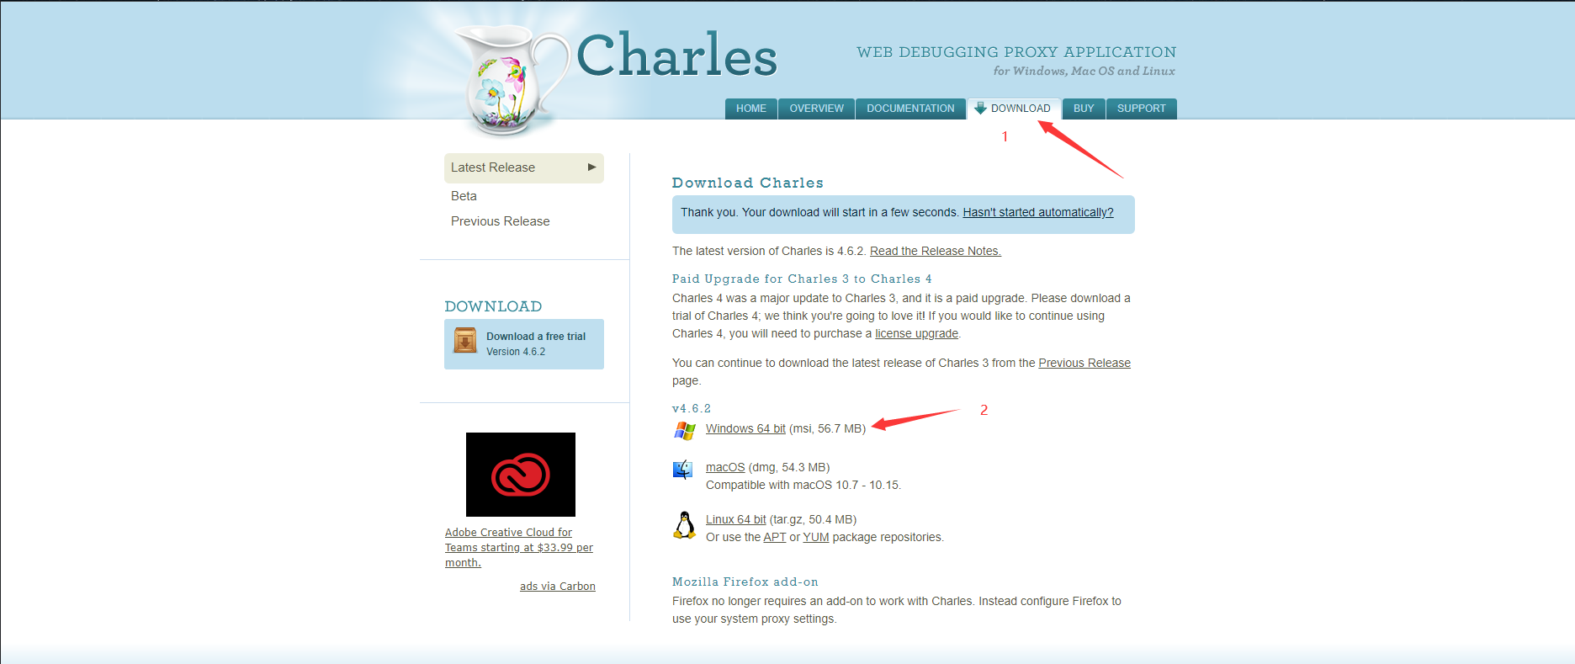Screen dimensions: 1575x664
Task: Select Previous Release in sidebar menu
Action: coord(500,221)
